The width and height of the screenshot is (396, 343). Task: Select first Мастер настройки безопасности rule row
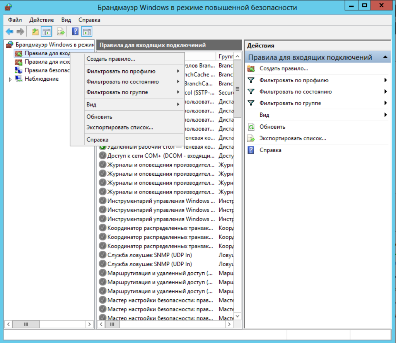click(x=166, y=300)
